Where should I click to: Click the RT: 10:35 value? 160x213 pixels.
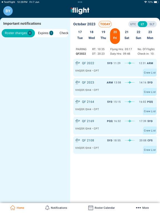click(x=98, y=49)
